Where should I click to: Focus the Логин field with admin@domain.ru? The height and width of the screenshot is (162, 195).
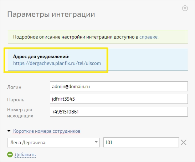click(x=119, y=86)
